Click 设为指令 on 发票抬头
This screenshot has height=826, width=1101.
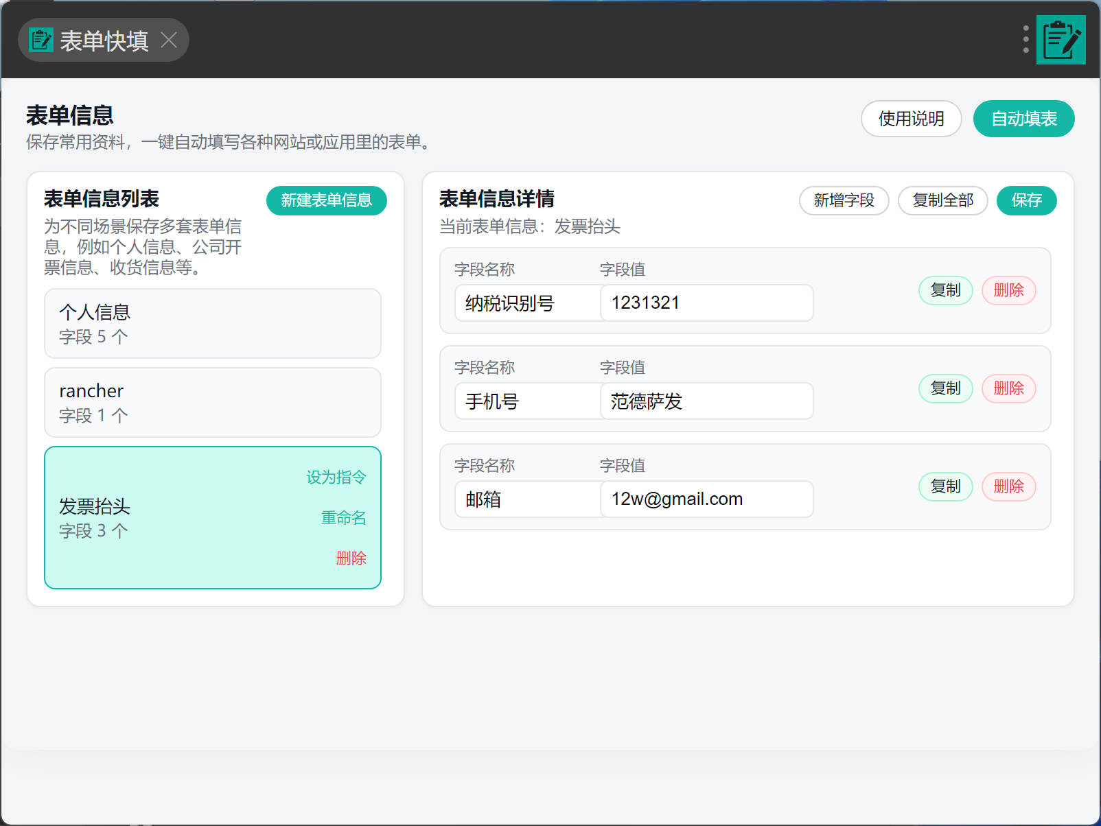336,477
